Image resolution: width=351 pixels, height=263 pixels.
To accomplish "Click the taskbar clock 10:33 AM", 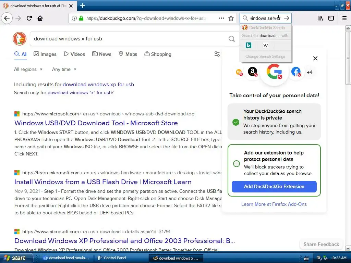I will [x=338, y=258].
